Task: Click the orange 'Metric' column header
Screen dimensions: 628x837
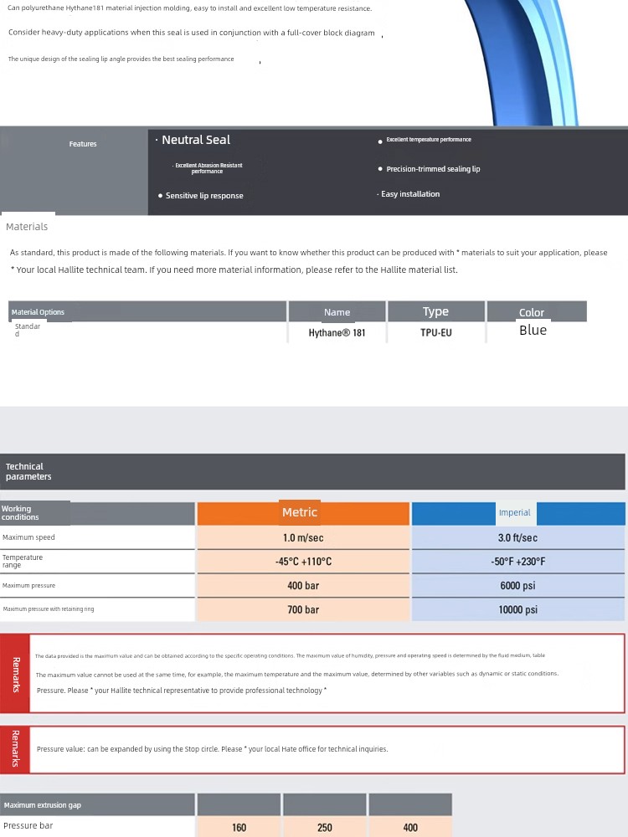Action: pyautogui.click(x=303, y=512)
